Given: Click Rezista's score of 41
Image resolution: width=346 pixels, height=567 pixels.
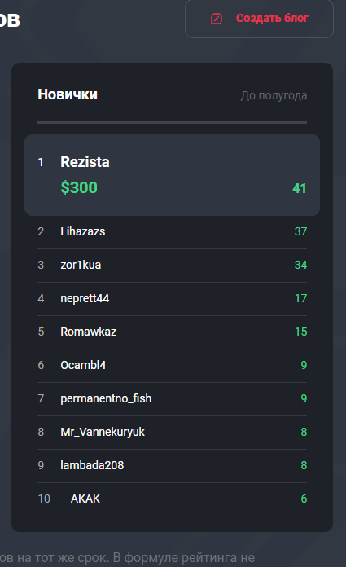Looking at the screenshot, I should [300, 188].
